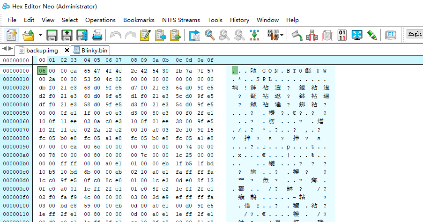Open the History menu
Image resolution: width=423 pixels, height=222 pixels.
click(239, 20)
